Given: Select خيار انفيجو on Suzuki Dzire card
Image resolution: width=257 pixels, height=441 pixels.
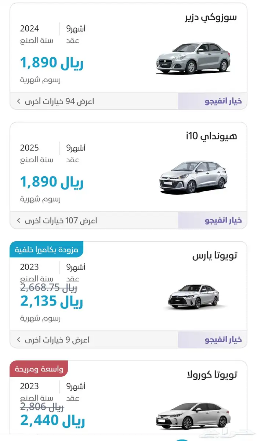Looking at the screenshot, I should [223, 101].
